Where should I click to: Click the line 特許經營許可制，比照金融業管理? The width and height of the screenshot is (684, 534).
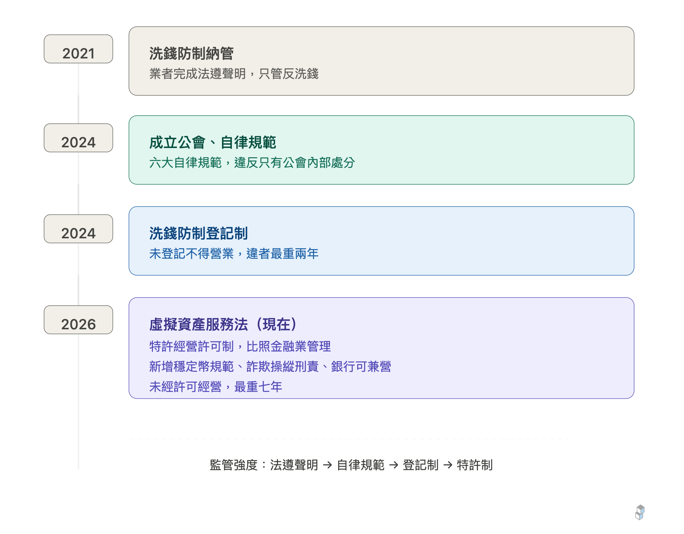tap(240, 347)
